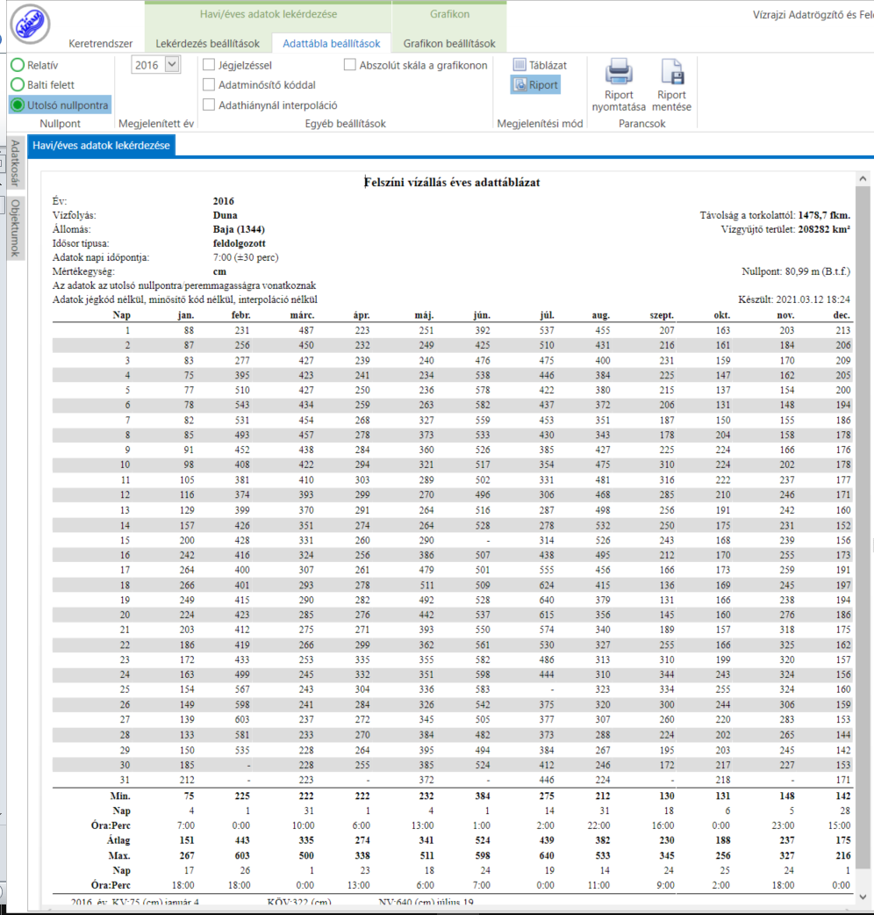Click the feldolgozott time series type value
The image size is (874, 915).
tap(239, 243)
